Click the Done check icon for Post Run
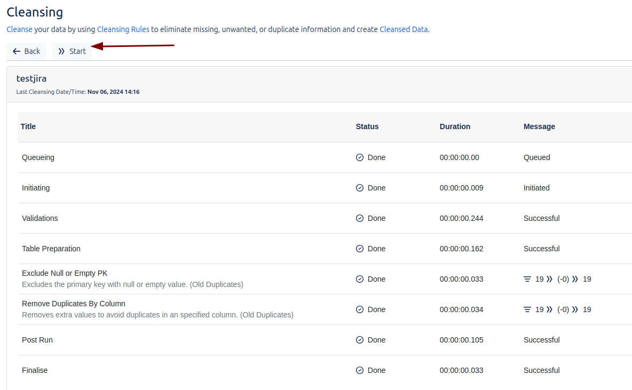 (x=360, y=340)
